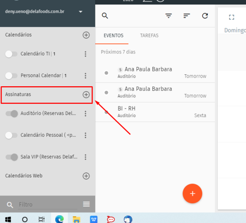Viewport: 246px width, 223px height.
Task: Click the Filtro input field
Action: (47, 205)
